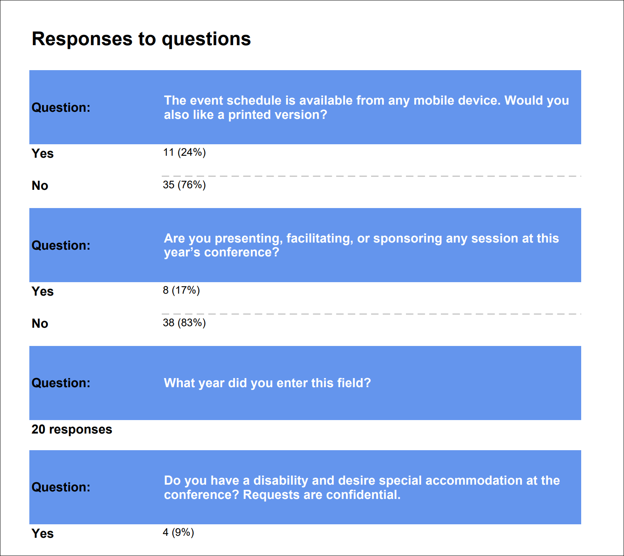Click the '8 (17%)' response count
624x556 pixels.
181,290
